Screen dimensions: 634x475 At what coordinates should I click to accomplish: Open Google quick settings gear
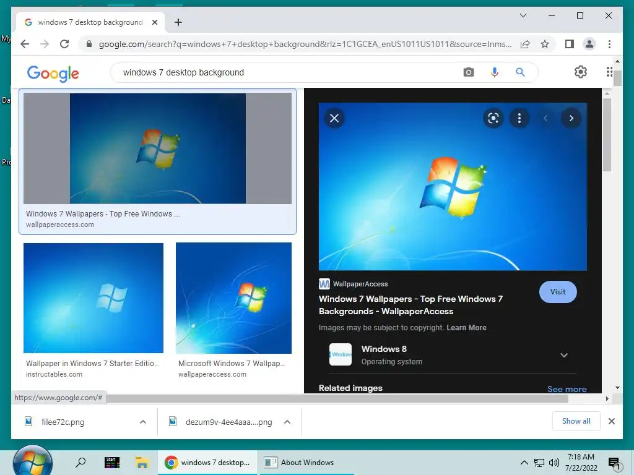[581, 72]
